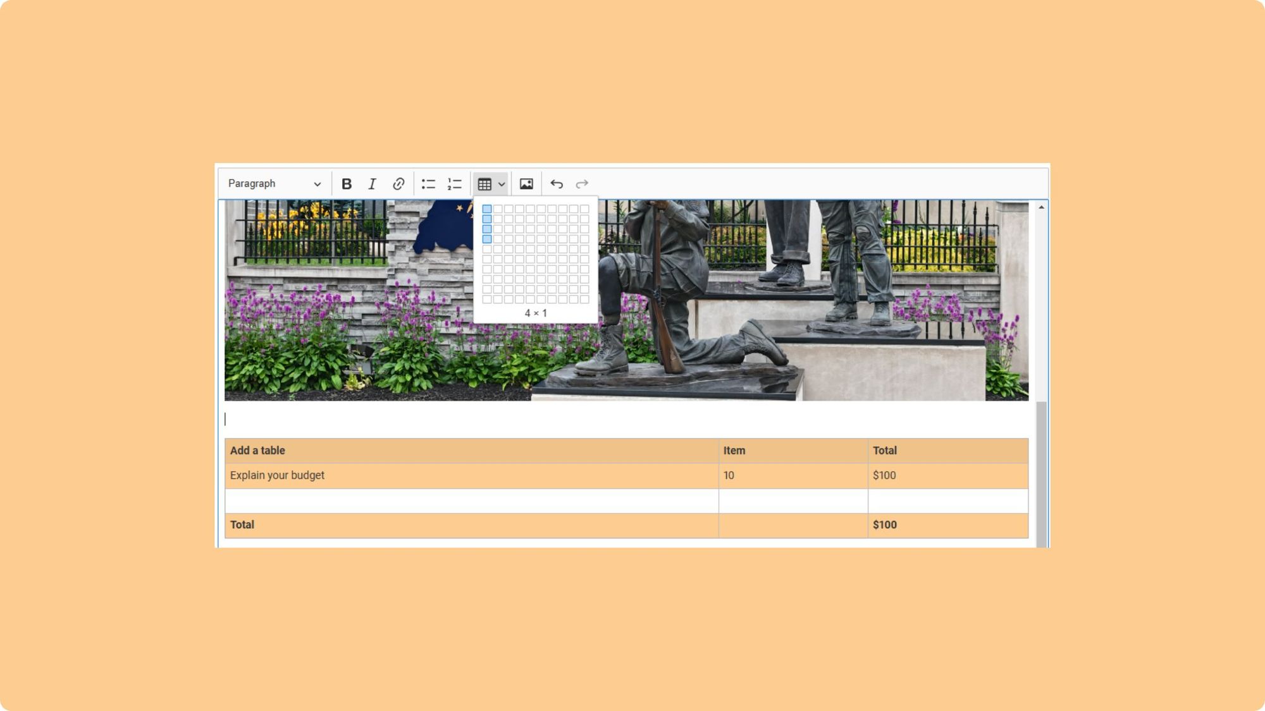Insert a numbered list

tap(454, 184)
